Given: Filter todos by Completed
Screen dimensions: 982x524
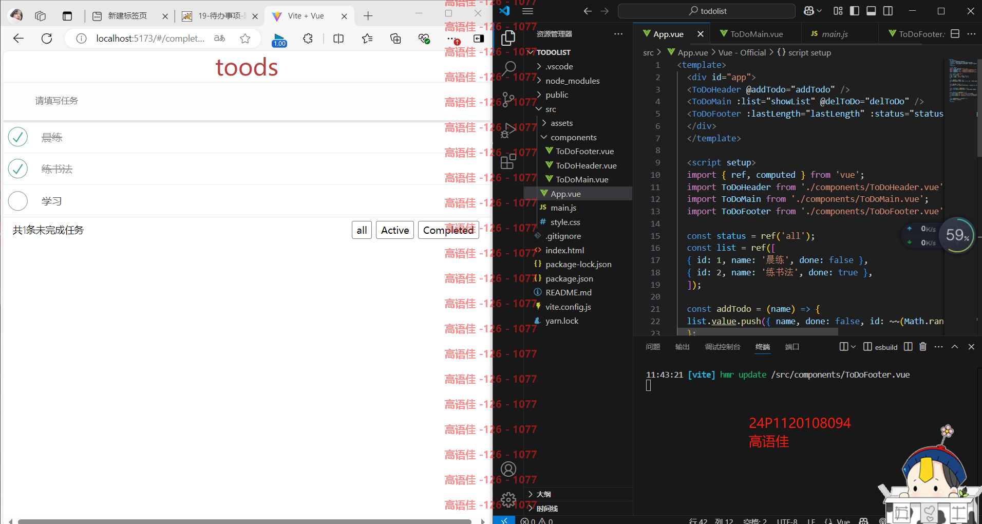Looking at the screenshot, I should pos(448,230).
